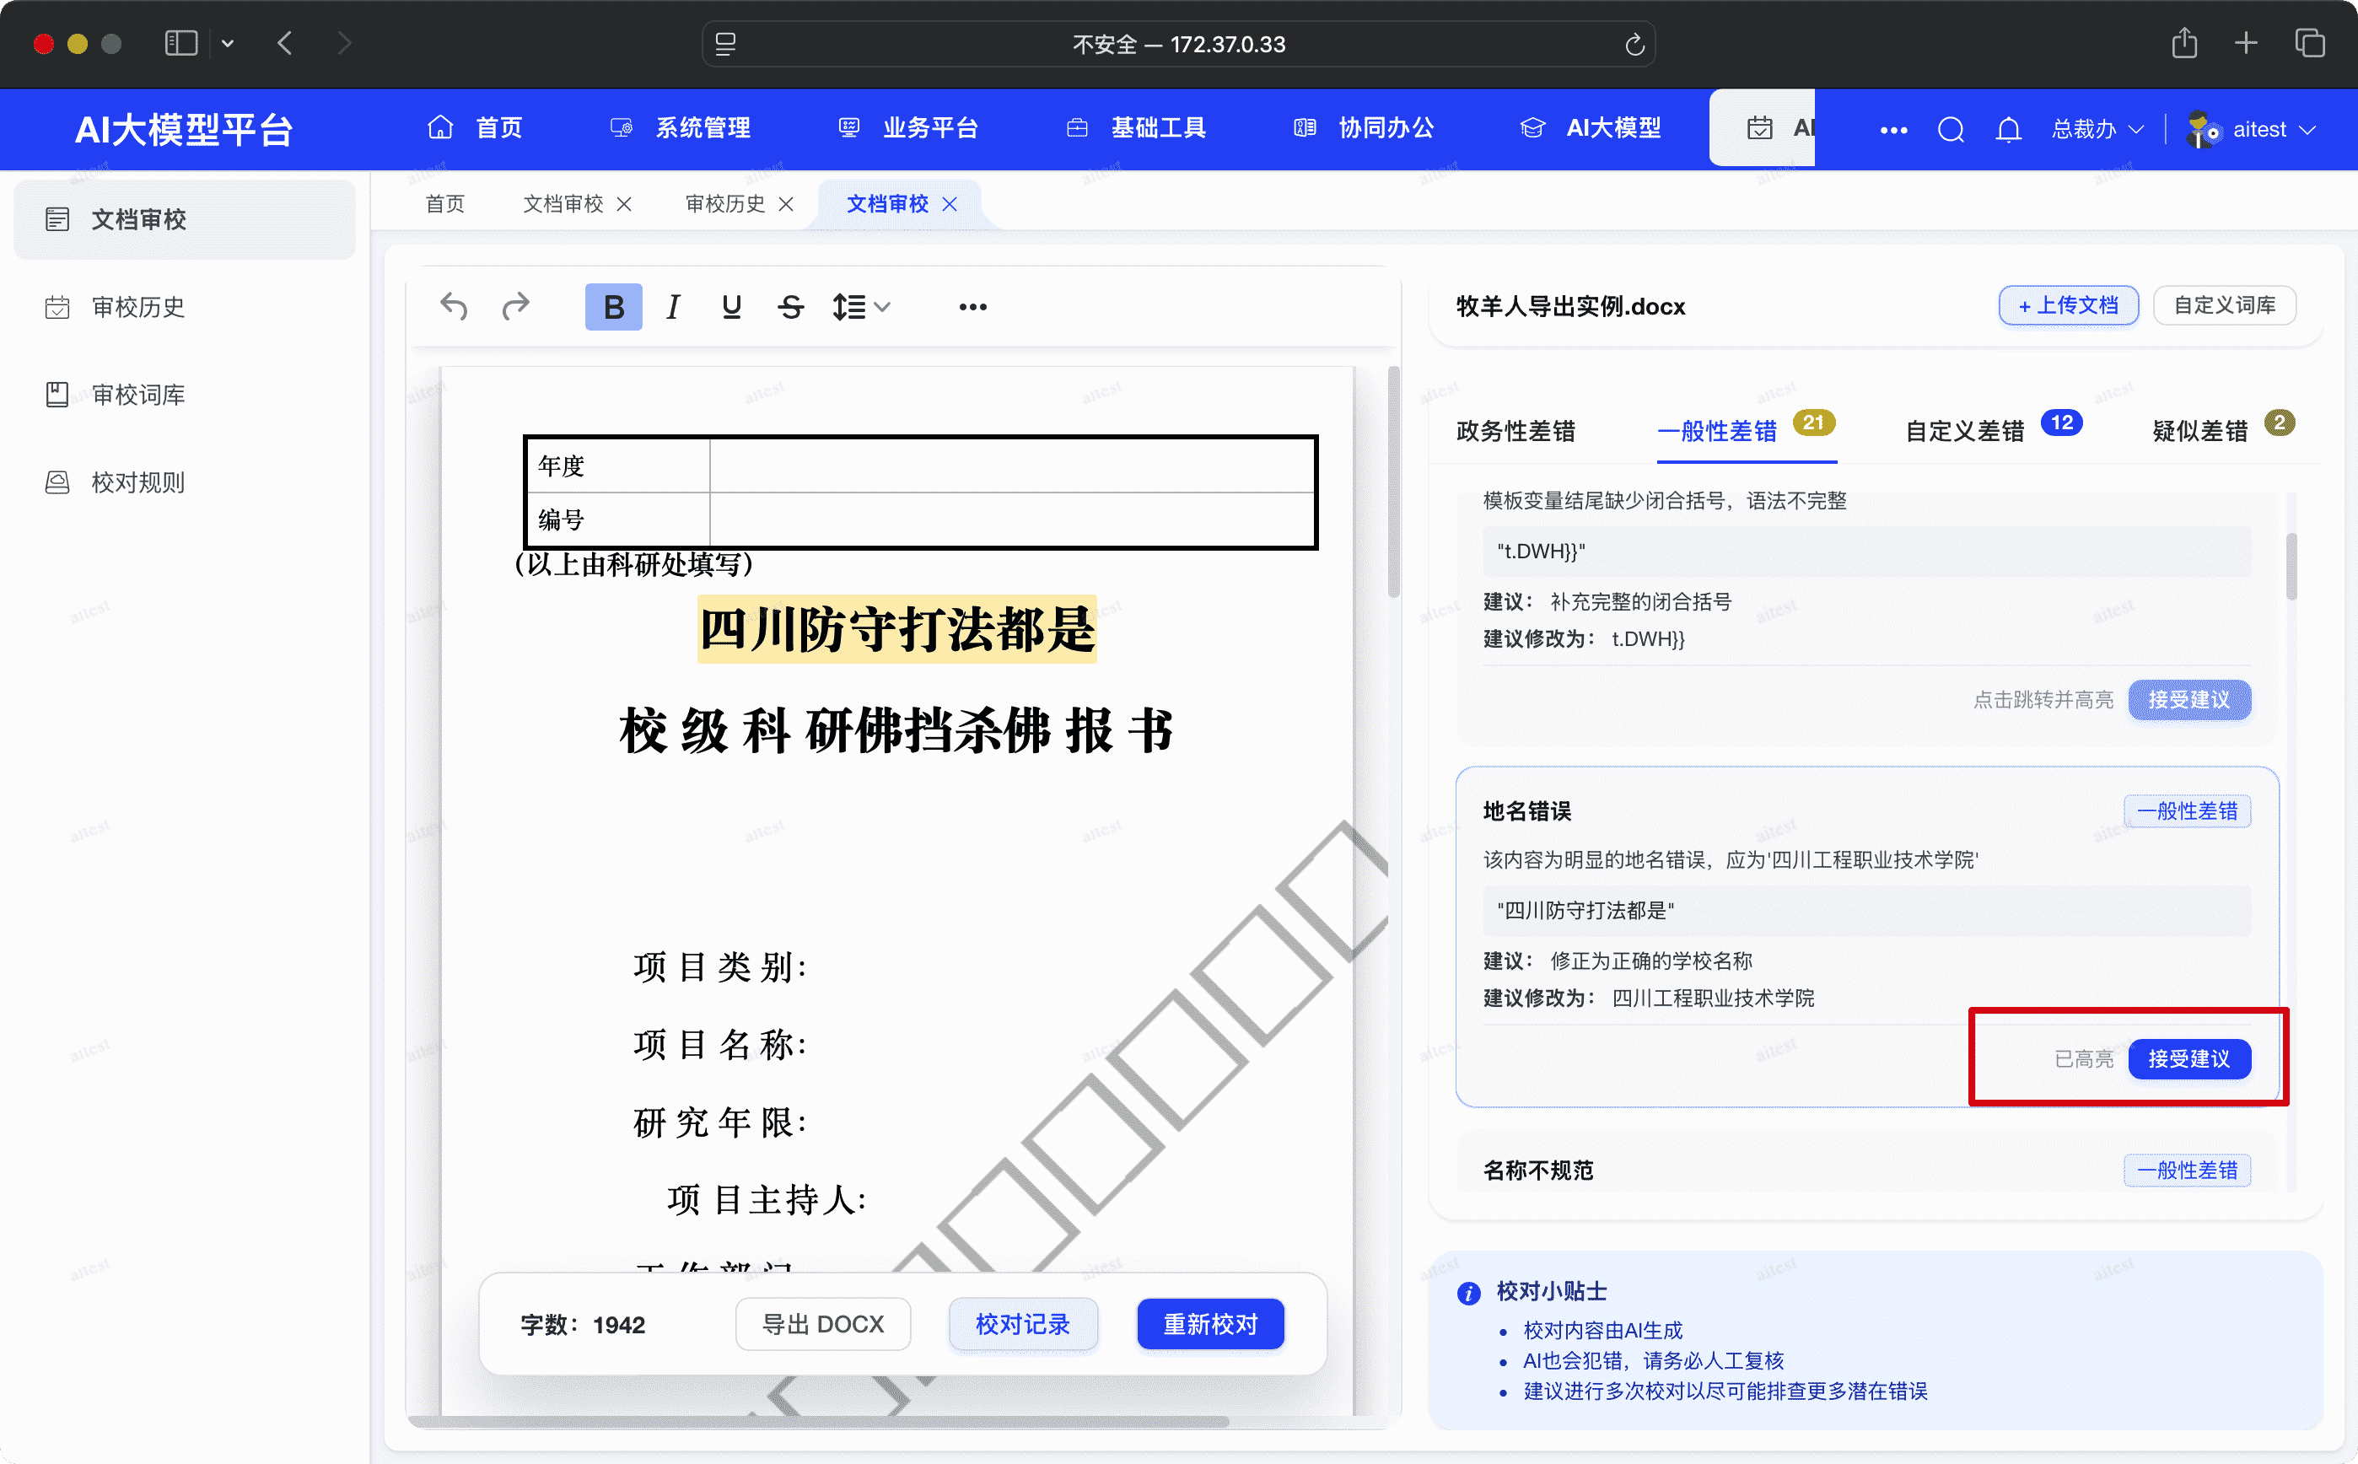Click the 重新校对 button
Screen dimensions: 2358x1464
pyautogui.click(x=1210, y=1324)
